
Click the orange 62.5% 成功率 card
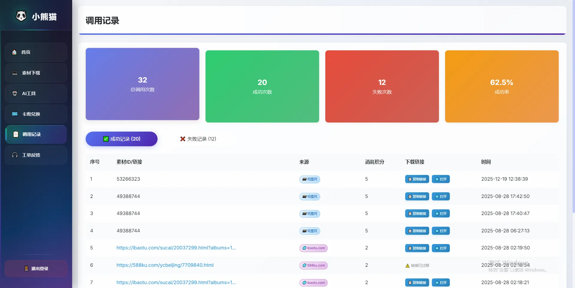pos(502,86)
